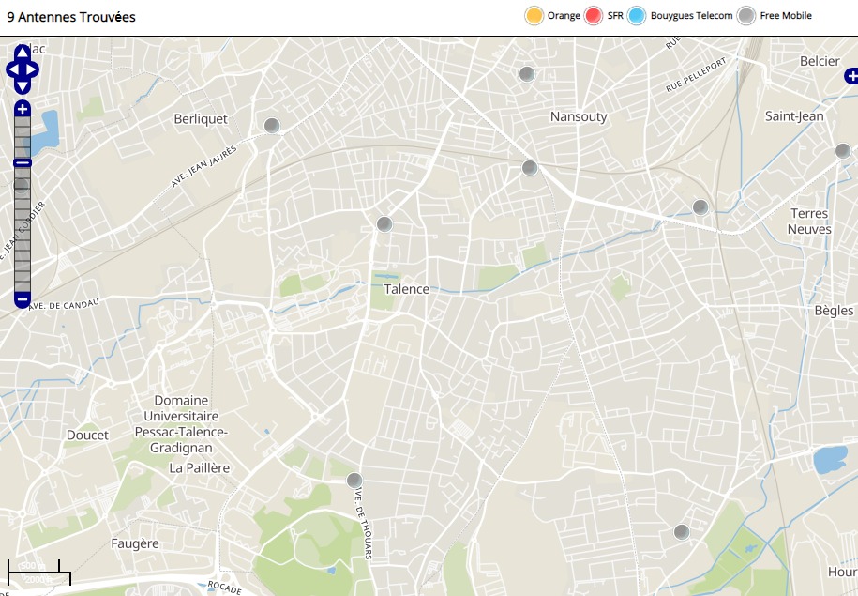Select the grey Free Mobile legend circle
Viewport: 858px width, 596px height.
point(746,16)
